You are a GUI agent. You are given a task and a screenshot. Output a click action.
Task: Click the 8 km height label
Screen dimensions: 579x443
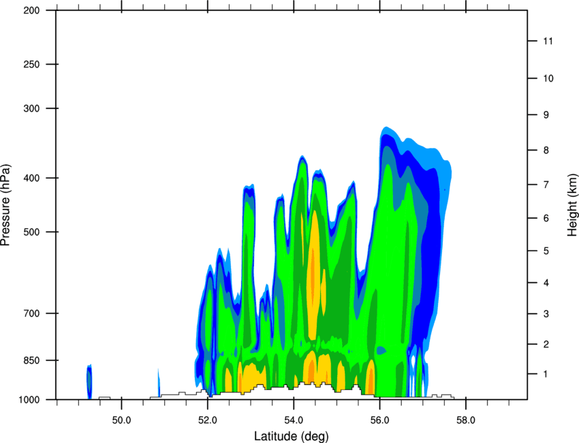point(546,151)
